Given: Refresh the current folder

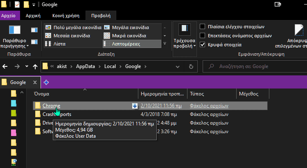Looking at the screenshot, I should click(x=191, y=67).
